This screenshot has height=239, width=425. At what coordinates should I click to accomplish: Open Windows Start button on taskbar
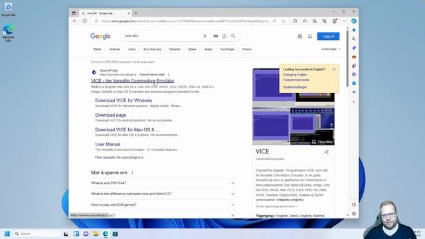(7, 234)
